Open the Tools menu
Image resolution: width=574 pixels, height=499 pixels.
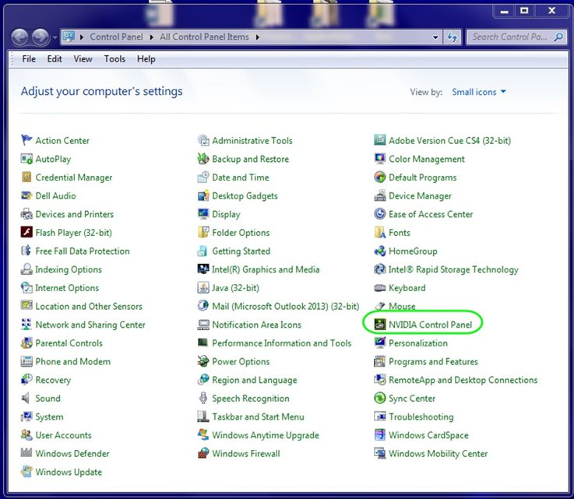114,59
